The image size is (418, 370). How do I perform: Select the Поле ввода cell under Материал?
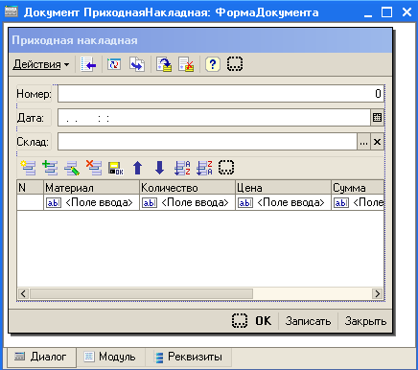coord(91,202)
